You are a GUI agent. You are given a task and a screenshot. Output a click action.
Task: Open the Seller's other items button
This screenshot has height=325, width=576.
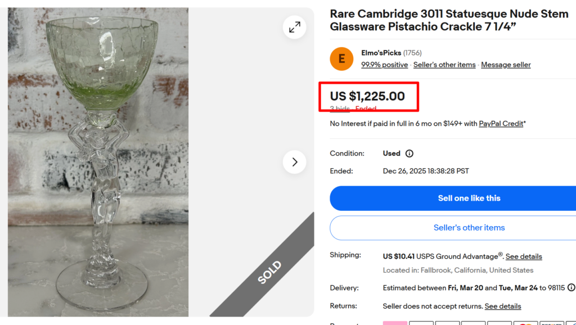point(469,228)
